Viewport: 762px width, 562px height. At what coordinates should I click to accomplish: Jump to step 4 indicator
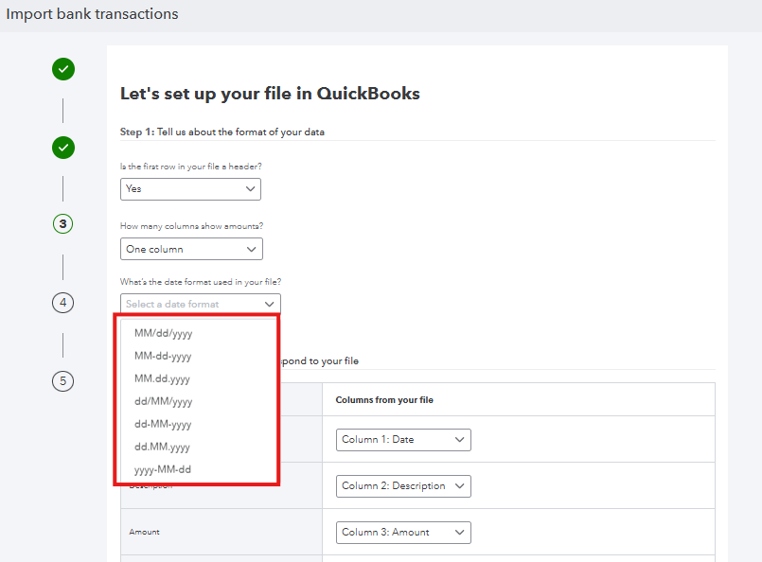(x=62, y=302)
